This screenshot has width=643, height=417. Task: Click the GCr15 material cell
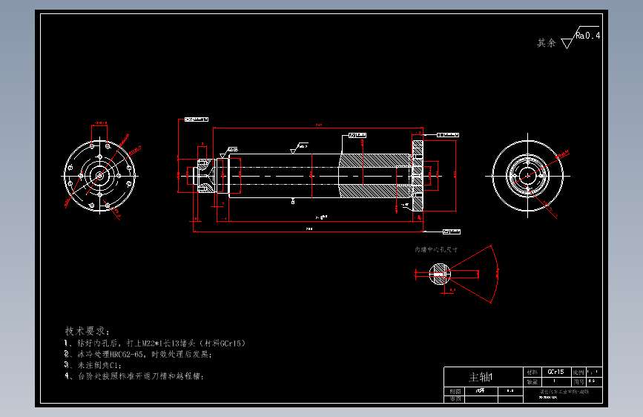click(555, 372)
